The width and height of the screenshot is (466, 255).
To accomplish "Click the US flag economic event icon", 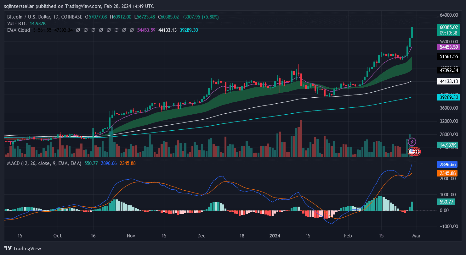I will click(412, 152).
